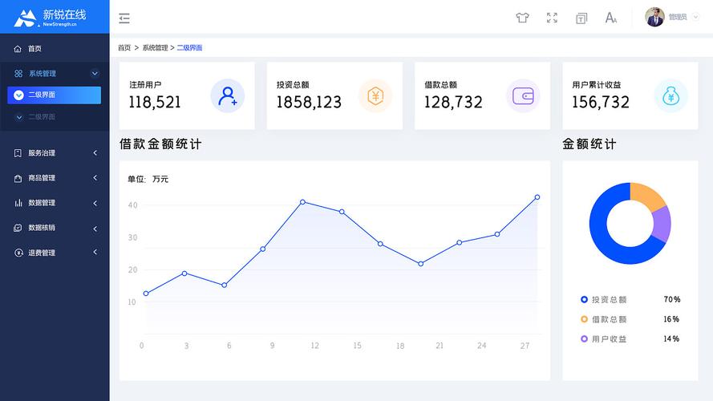Screen dimensions: 713x401
Task: Click the first data point on line chart
Action: 146,294
